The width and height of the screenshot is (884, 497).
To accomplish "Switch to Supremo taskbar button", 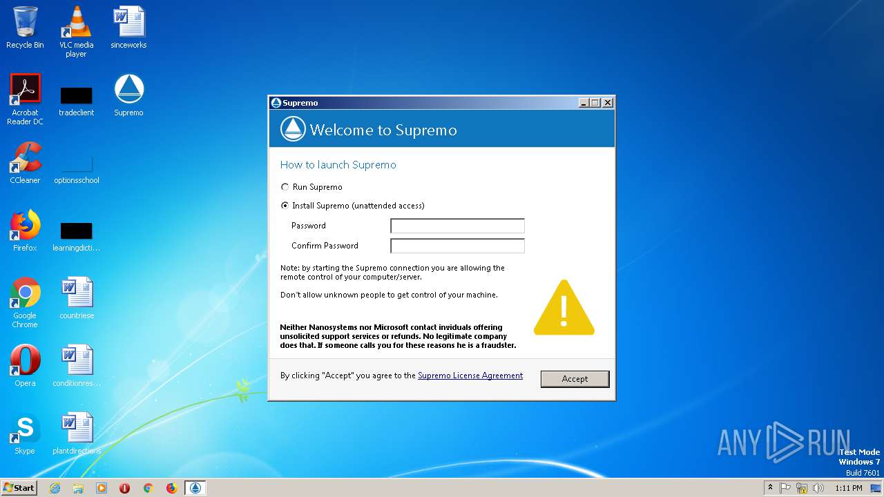I will (195, 488).
